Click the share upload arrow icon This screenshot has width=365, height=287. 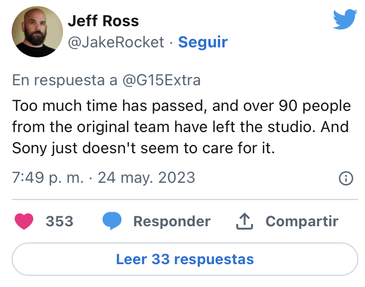point(245,221)
